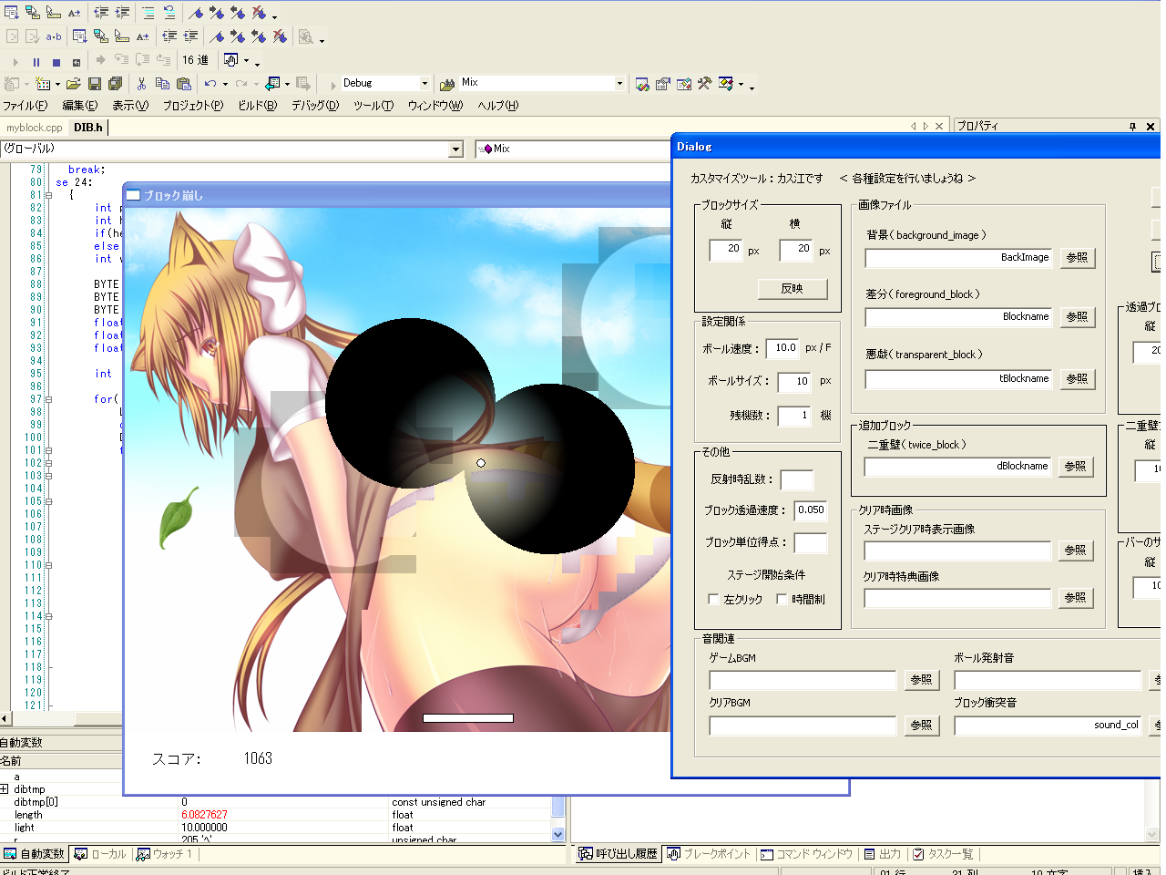Click 参照 next to Blockname field

click(x=1077, y=317)
